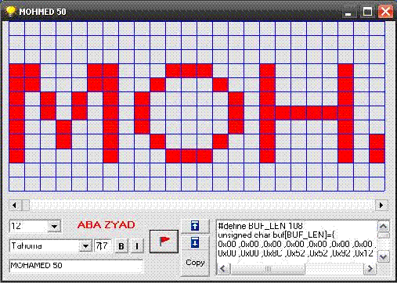Image resolution: width=397 pixels, height=283 pixels.
Task: Click the blue down-arrow shift button
Action: click(195, 242)
